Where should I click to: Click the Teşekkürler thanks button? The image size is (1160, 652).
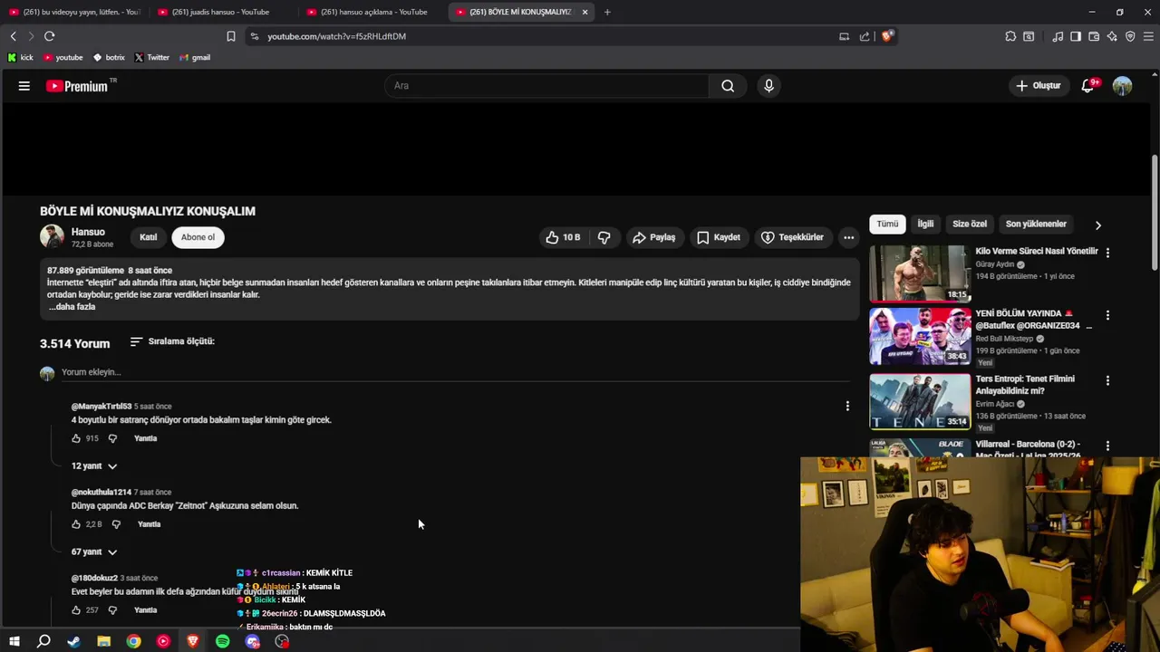coord(792,237)
